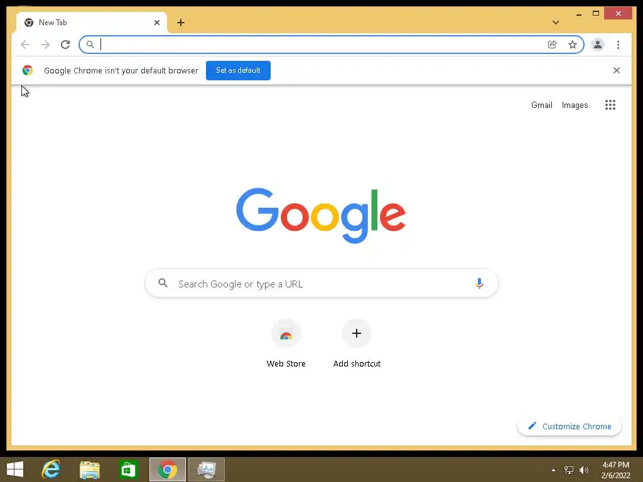Open the Windows Start button
Screen dimensions: 643x482
click(x=15, y=469)
